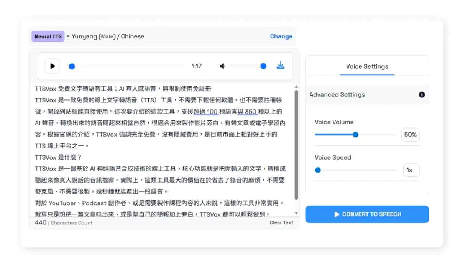460x267 pixels.
Task: Click the underlined '超過 100' text
Action: 206,112
